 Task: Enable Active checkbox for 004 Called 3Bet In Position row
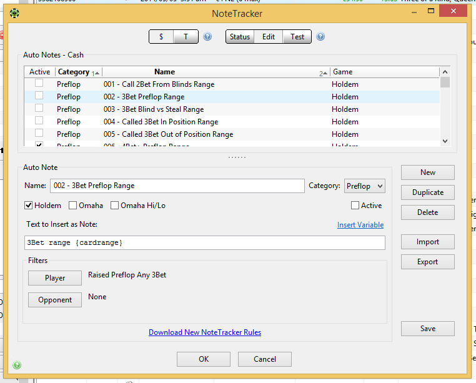coord(39,121)
